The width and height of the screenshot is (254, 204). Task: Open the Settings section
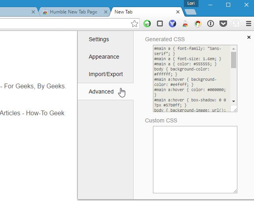tap(99, 39)
